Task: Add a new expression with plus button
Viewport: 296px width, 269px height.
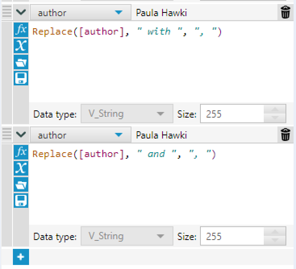Action: tap(21, 257)
